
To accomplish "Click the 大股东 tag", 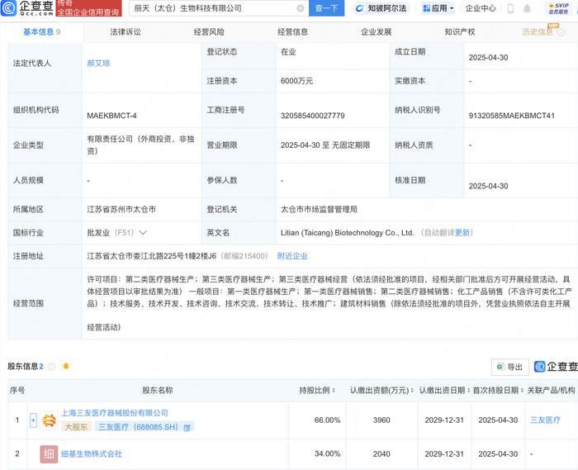I will 76,427.
